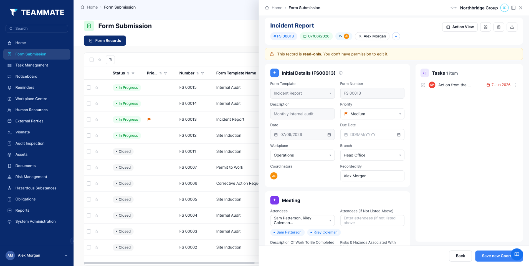Click the info icon beside Initial Details
Screen dimensions: 529x266
click(341, 73)
